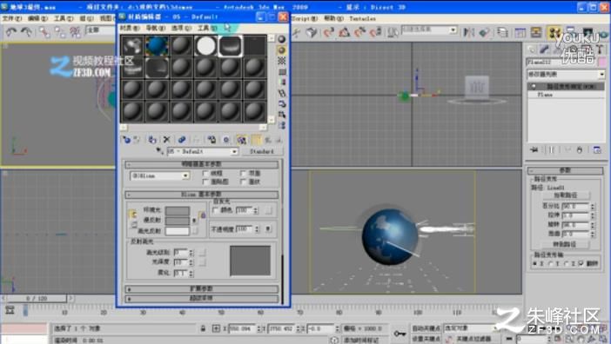
Task: Expand the 扩展参数 rollout
Action: (x=201, y=288)
